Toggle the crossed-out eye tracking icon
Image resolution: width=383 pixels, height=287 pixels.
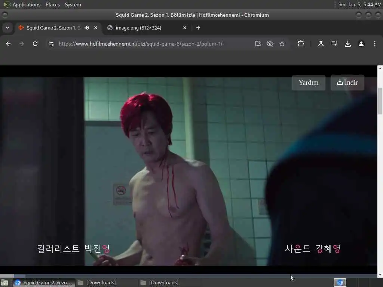click(270, 44)
